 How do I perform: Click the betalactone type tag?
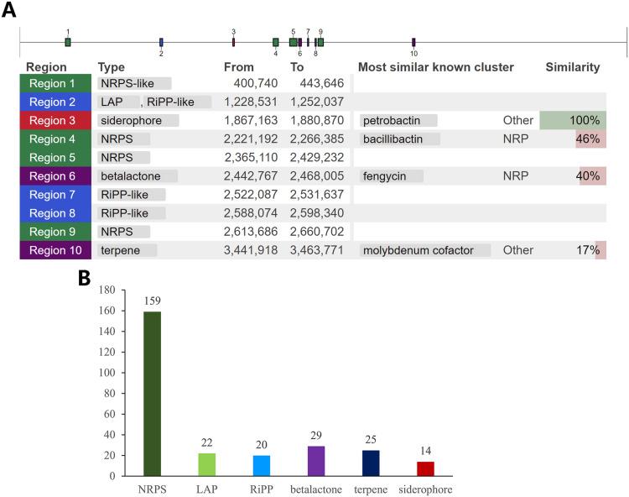click(138, 175)
